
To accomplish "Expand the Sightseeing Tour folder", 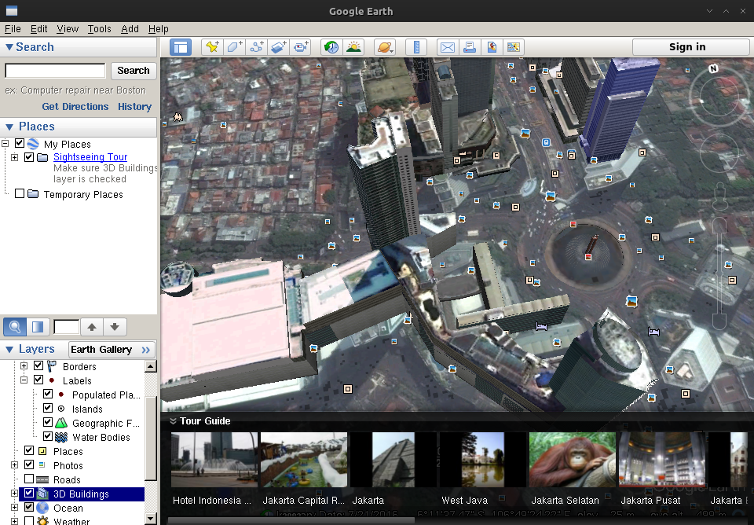I will [x=15, y=158].
